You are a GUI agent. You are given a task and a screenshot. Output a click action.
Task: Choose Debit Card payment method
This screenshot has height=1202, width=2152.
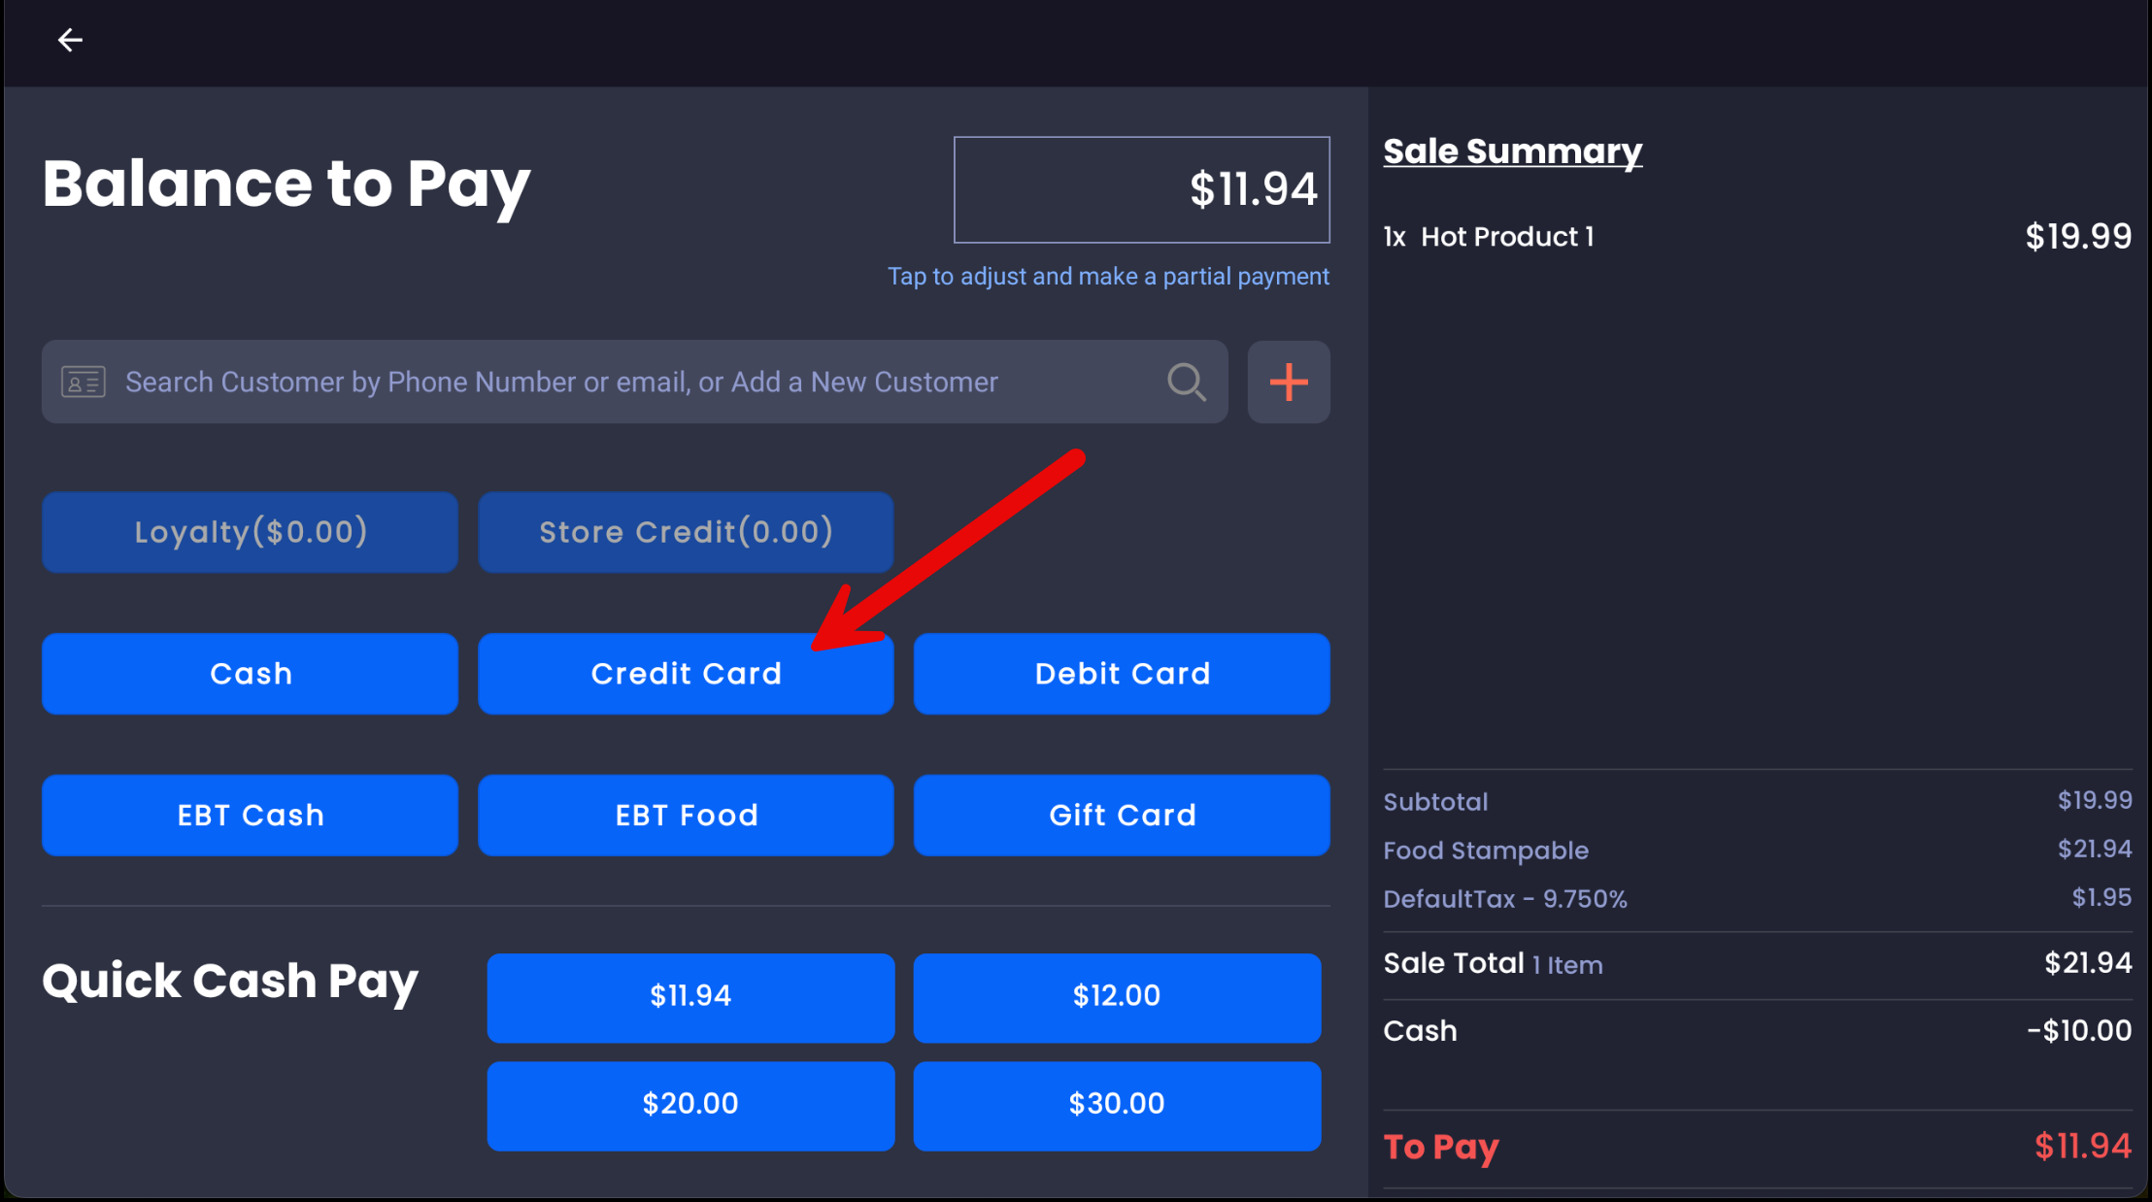click(x=1122, y=674)
